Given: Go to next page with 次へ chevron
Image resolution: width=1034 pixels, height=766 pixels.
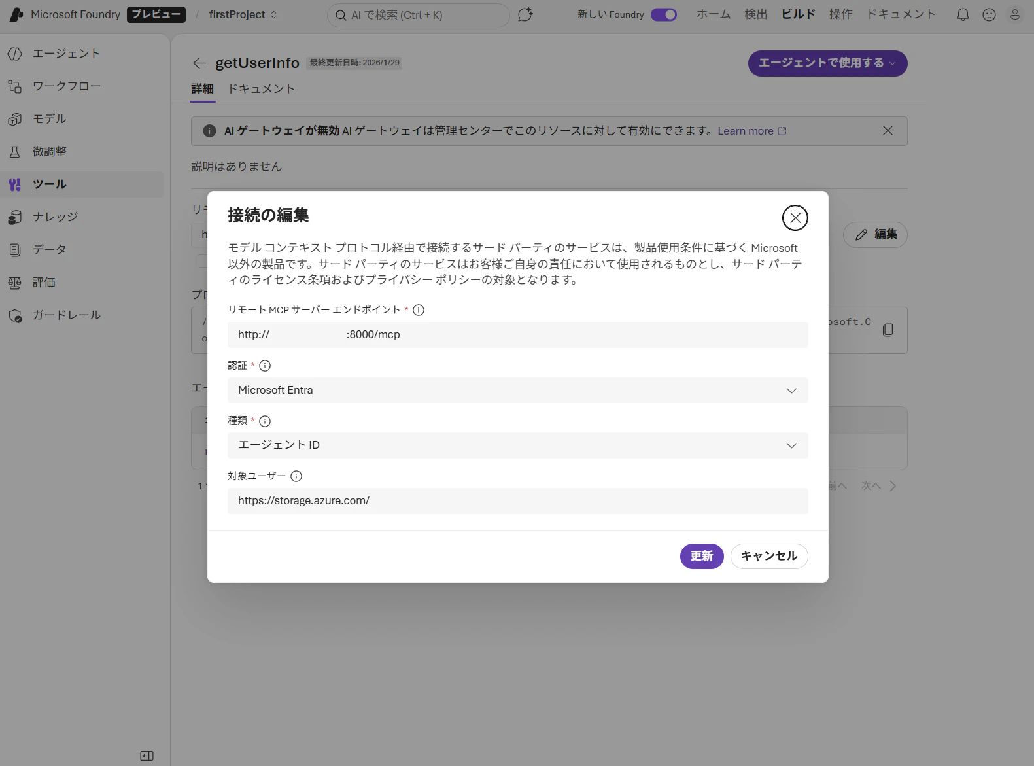Looking at the screenshot, I should point(893,486).
